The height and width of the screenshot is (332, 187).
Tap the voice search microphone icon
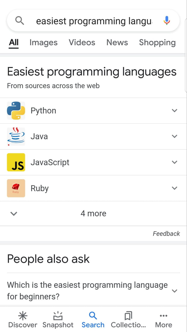coord(166,21)
